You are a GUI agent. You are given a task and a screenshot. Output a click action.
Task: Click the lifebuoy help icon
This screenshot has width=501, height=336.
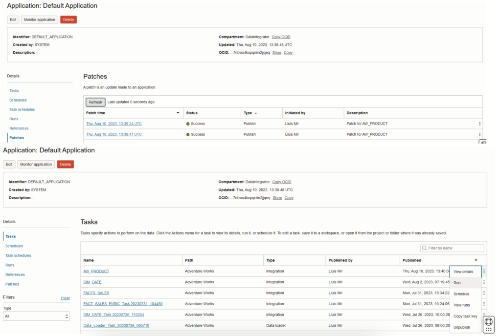coord(488,322)
